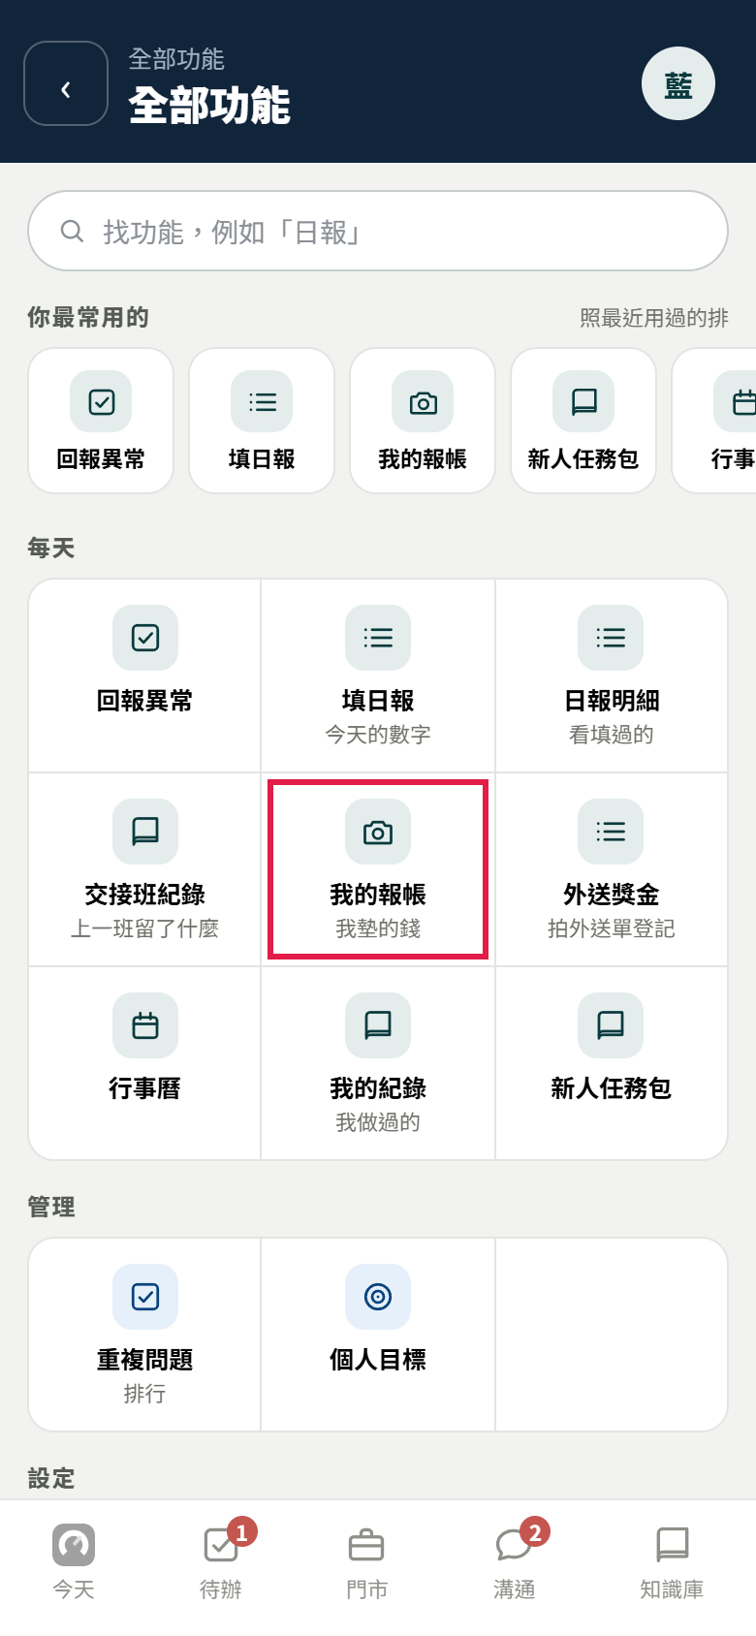Select the 拍外送單登記 subtitle text
This screenshot has width=756, height=1636.
click(611, 928)
